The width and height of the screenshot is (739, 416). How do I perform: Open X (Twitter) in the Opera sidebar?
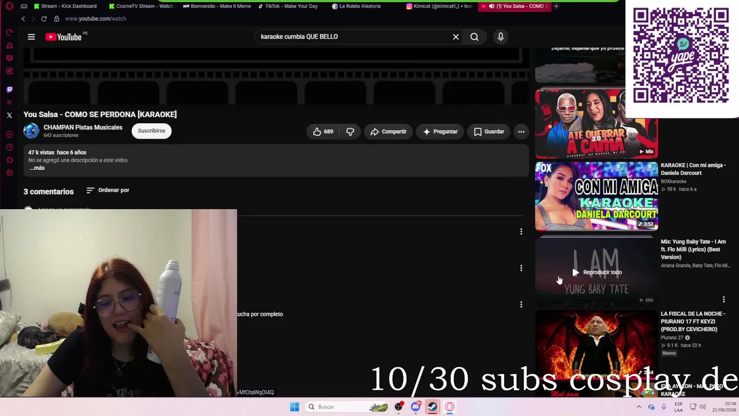tap(9, 116)
